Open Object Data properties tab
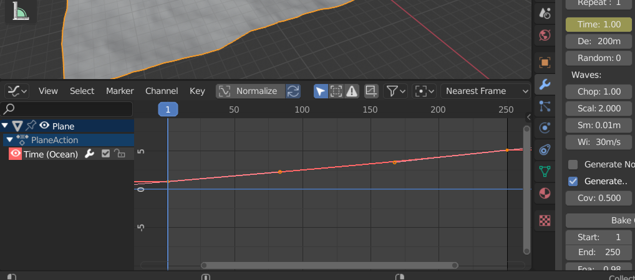Screen dimensions: 635x280 click(545, 171)
